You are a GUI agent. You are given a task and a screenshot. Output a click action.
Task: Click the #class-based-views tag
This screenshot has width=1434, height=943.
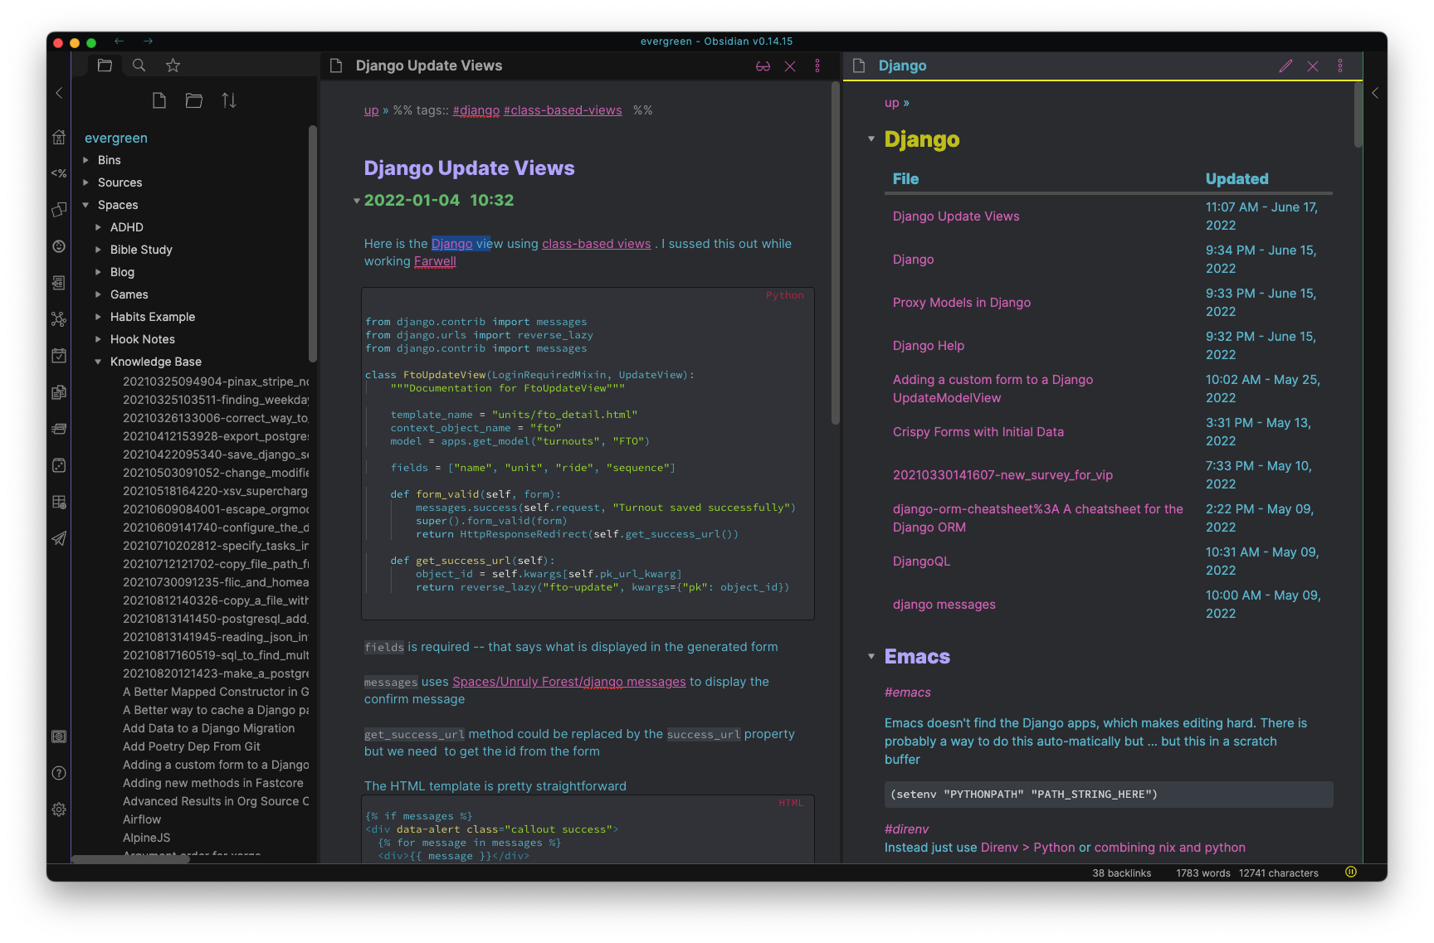tap(563, 110)
